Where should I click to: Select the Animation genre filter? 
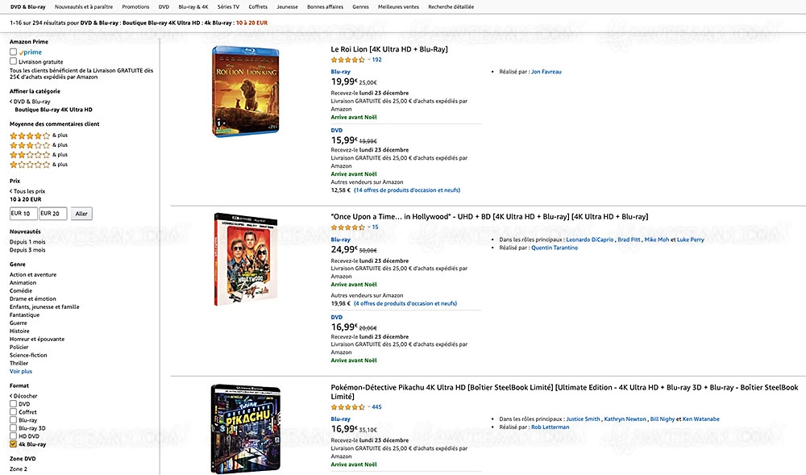pos(23,282)
